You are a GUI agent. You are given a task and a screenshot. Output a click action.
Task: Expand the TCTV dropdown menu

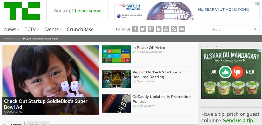coord(31,29)
